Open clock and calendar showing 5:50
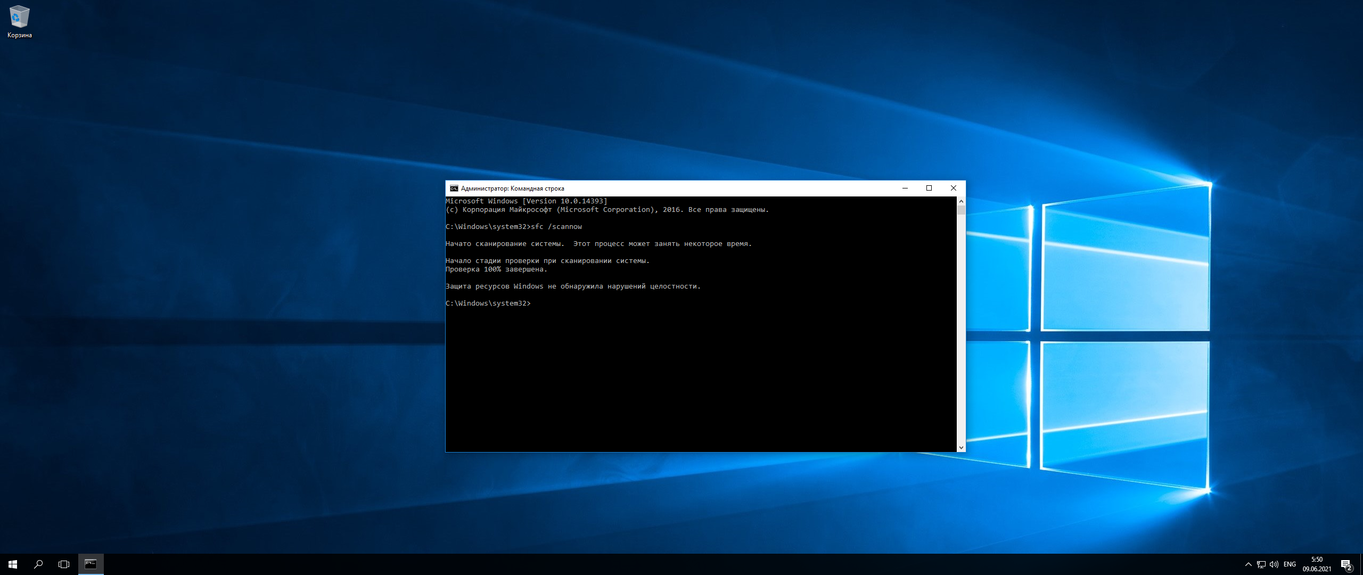1363x575 pixels. point(1317,564)
